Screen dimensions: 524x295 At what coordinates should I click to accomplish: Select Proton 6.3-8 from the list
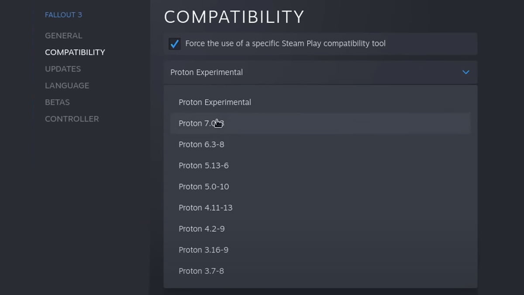[x=201, y=145]
